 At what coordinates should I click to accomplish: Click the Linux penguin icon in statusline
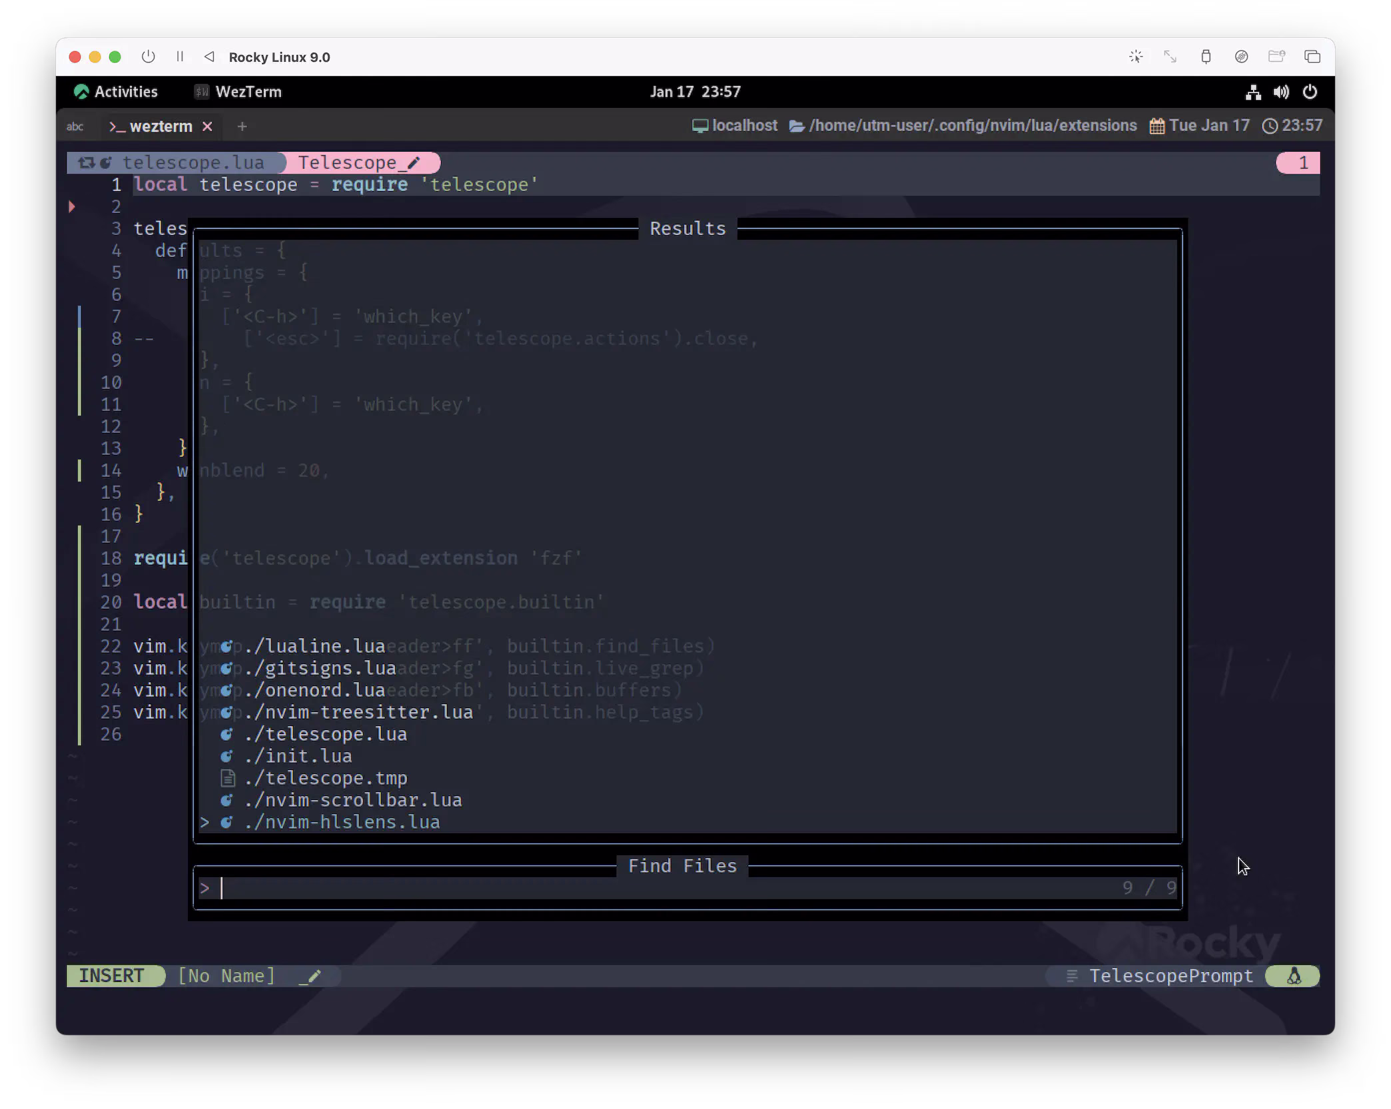pyautogui.click(x=1294, y=976)
